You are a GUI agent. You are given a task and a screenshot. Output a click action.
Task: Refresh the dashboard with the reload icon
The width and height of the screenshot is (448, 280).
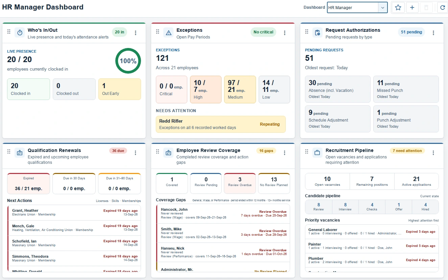[x=442, y=8]
